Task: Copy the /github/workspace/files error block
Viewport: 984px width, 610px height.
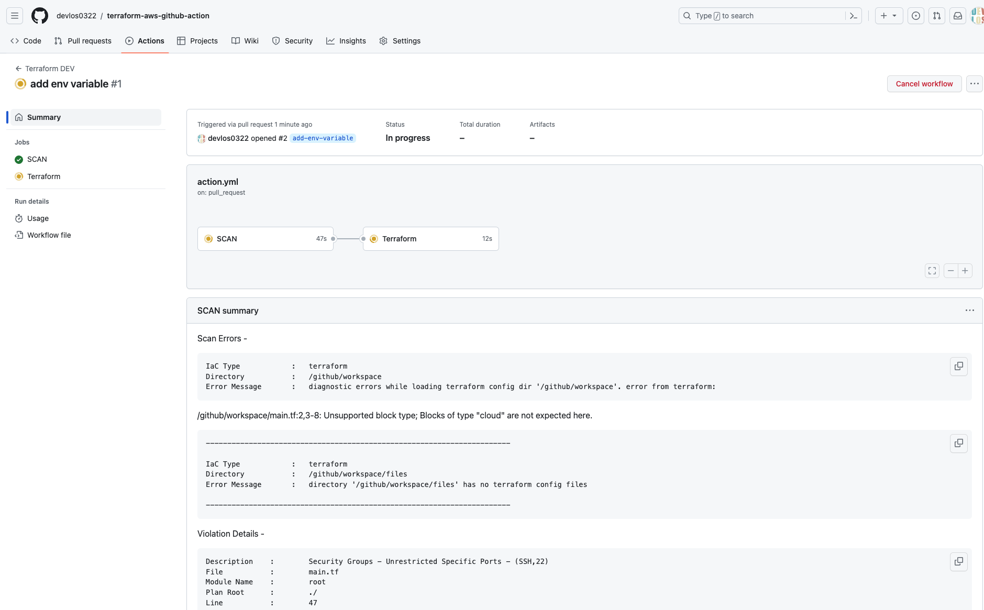Action: click(959, 443)
